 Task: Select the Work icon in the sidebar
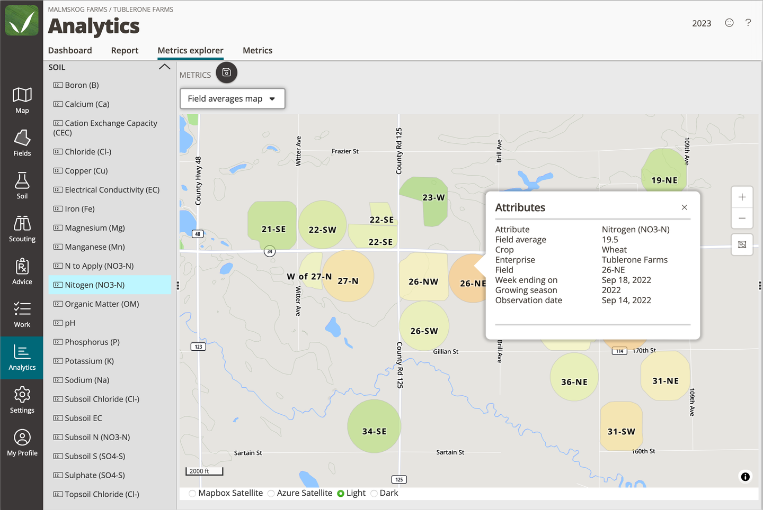(x=22, y=314)
